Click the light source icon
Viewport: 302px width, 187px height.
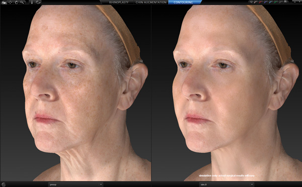point(32,3)
